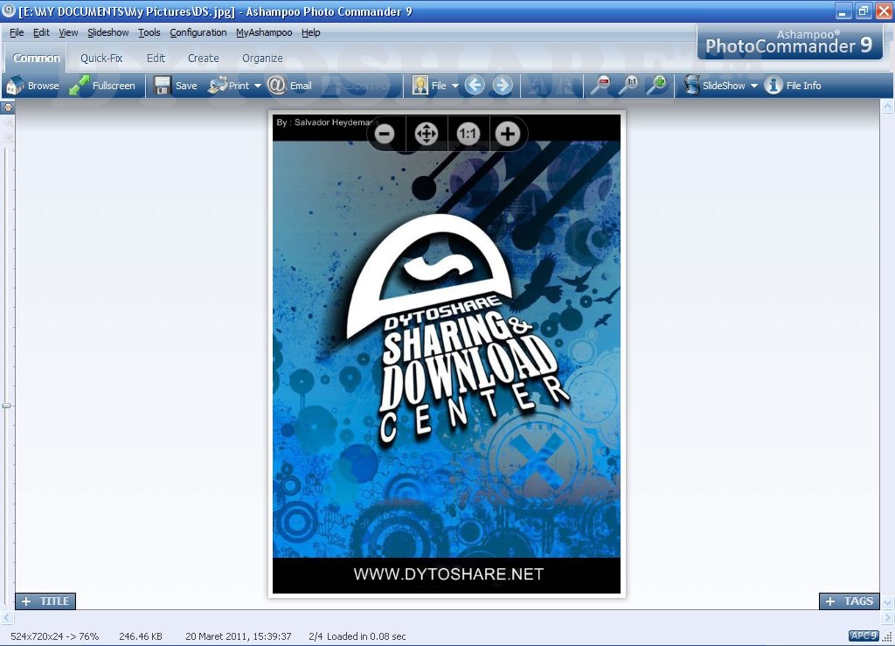Viewport: 895px width, 646px height.
Task: Start the SlideShow
Action: click(x=715, y=86)
